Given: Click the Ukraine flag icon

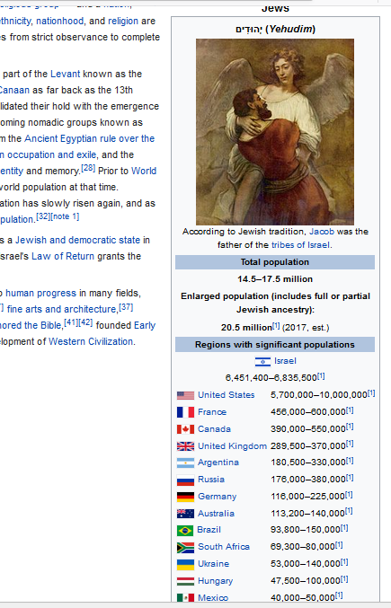Looking at the screenshot, I should click(185, 565).
